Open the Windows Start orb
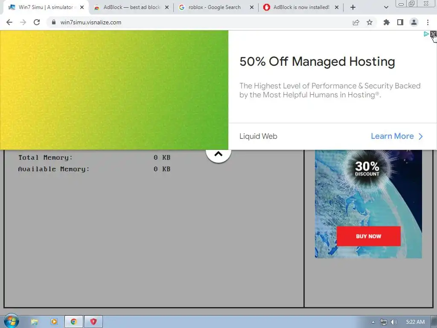 click(11, 321)
